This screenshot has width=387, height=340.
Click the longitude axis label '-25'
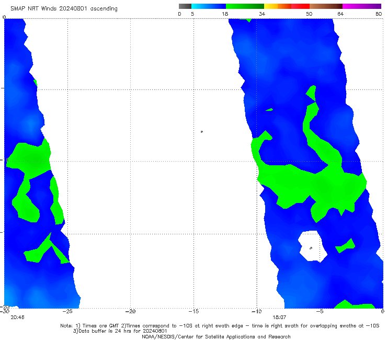coord(67,311)
